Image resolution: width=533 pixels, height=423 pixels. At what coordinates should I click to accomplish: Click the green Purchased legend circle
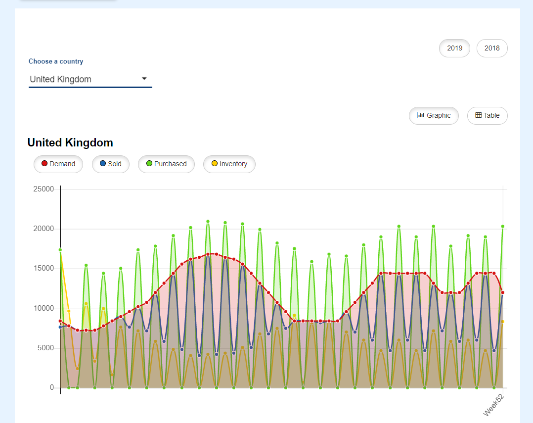click(x=149, y=164)
